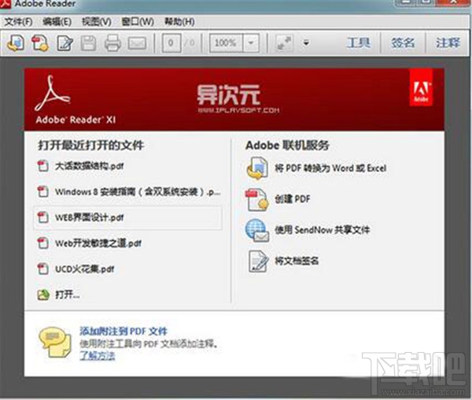Image resolution: width=472 pixels, height=400 pixels.
Task: Click the fit-page expand arrows icon
Action: [x=284, y=43]
